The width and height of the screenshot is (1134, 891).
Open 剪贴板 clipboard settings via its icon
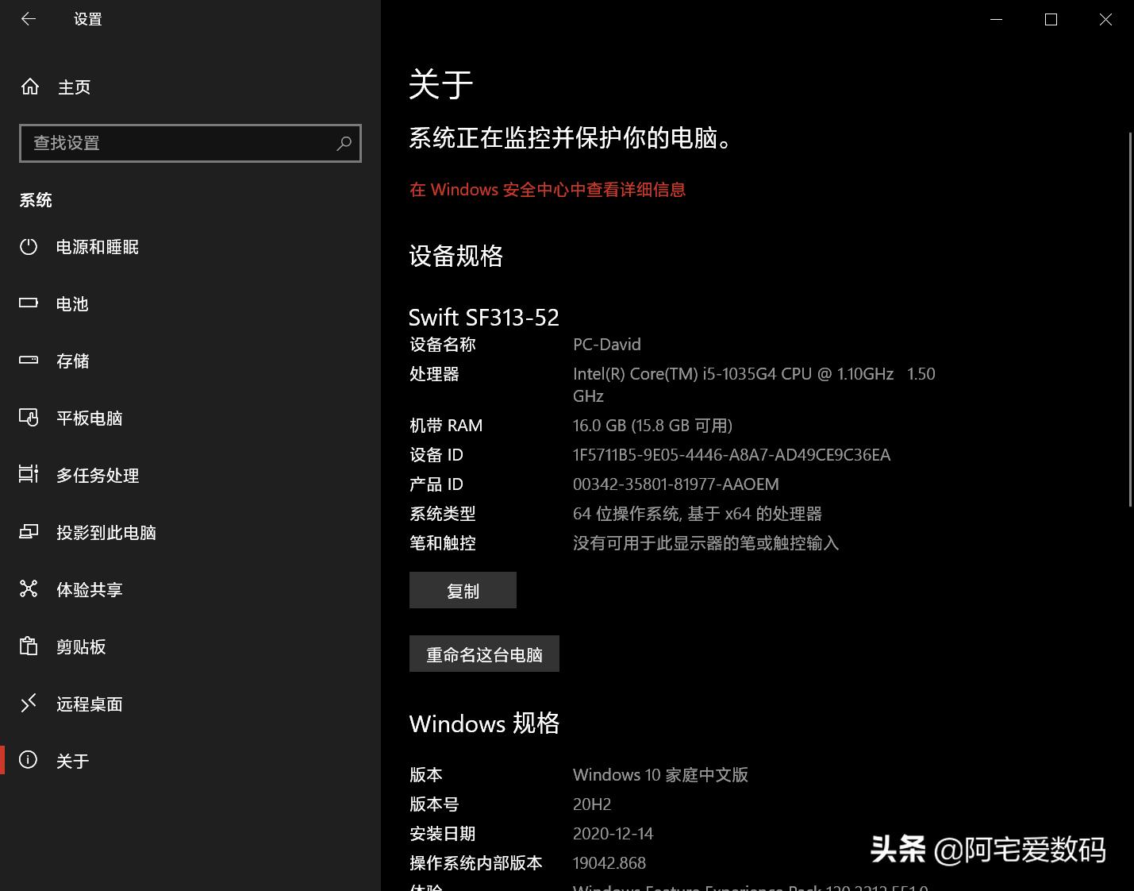[x=29, y=646]
